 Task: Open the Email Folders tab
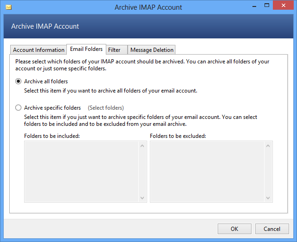86,50
